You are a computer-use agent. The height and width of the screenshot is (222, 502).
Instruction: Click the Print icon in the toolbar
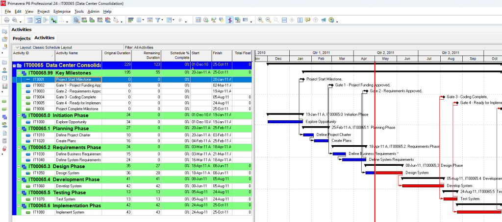pyautogui.click(x=6, y=20)
